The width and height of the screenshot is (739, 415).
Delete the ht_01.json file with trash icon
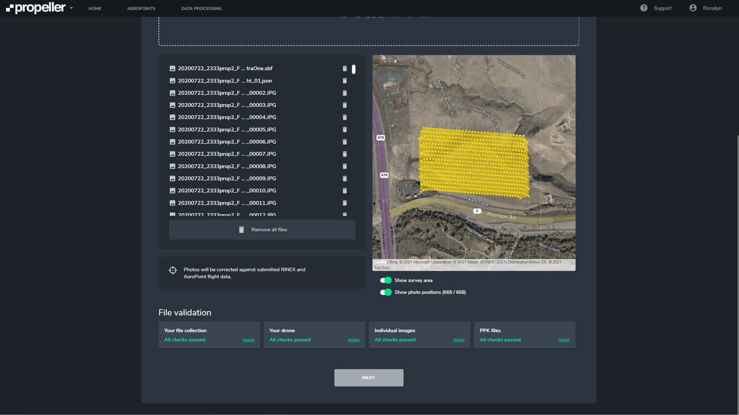click(345, 81)
